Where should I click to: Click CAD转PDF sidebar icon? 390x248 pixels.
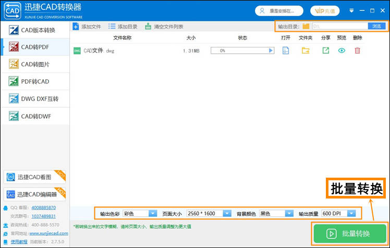(14, 47)
